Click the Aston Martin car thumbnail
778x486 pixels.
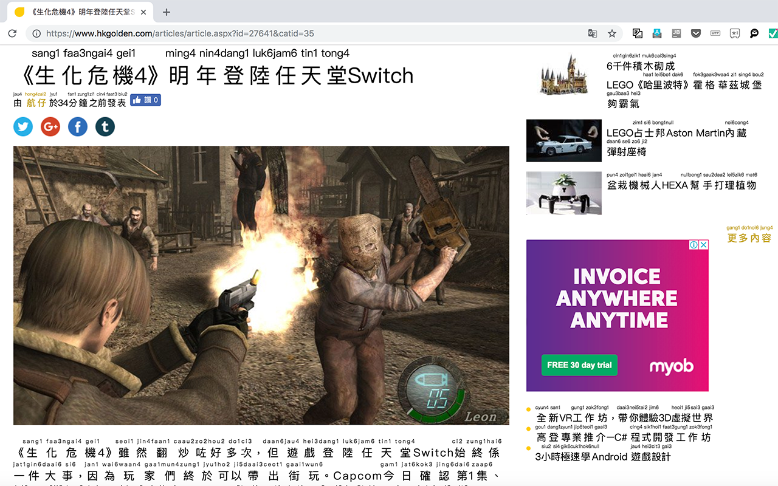point(563,140)
